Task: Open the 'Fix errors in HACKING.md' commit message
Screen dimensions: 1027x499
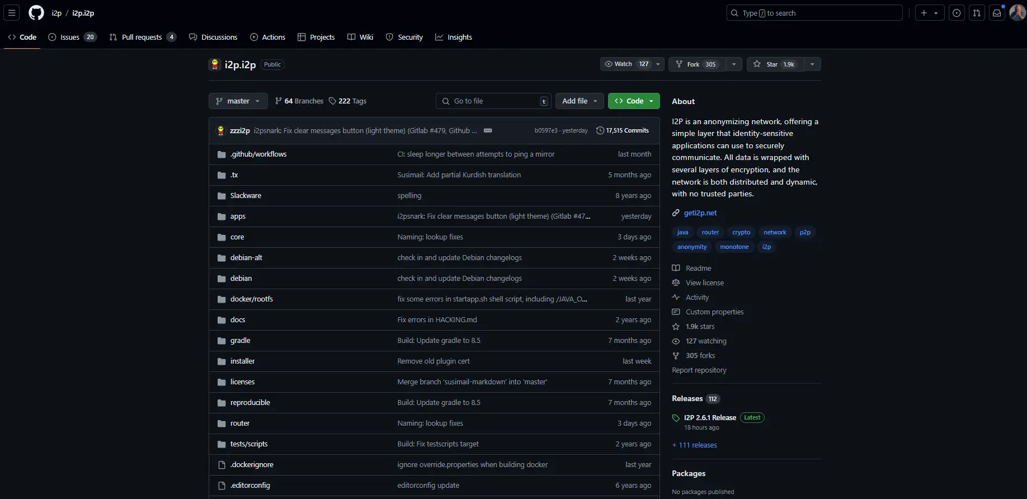Action: [x=437, y=320]
